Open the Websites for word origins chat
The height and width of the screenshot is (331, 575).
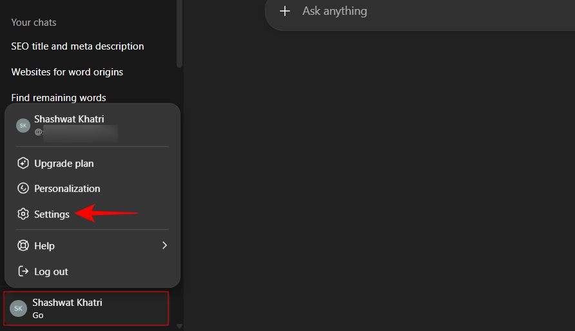pyautogui.click(x=67, y=72)
